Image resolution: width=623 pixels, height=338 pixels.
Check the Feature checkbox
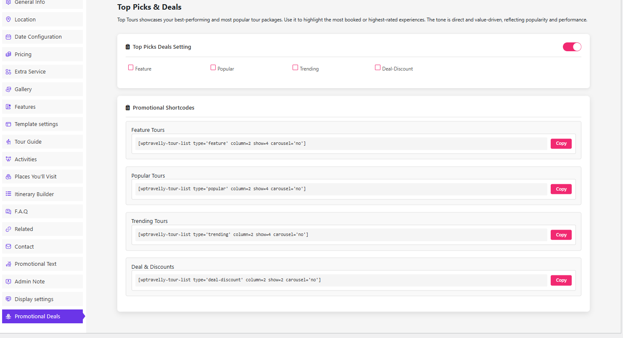131,68
